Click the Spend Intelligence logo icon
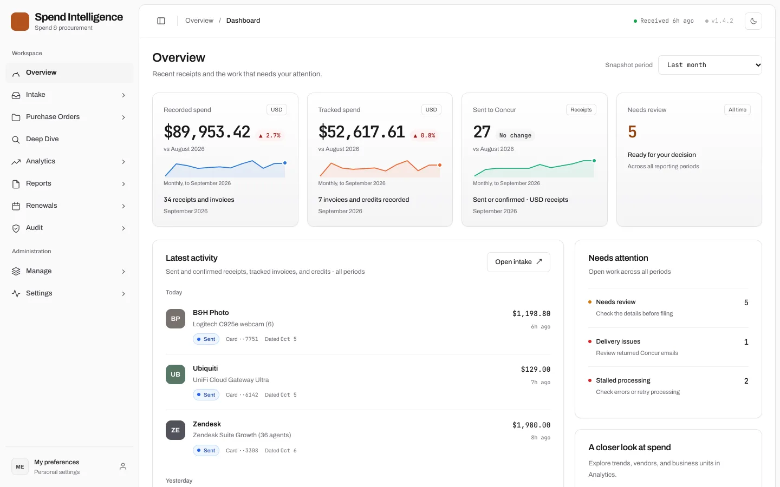The width and height of the screenshot is (780, 487). [20, 22]
